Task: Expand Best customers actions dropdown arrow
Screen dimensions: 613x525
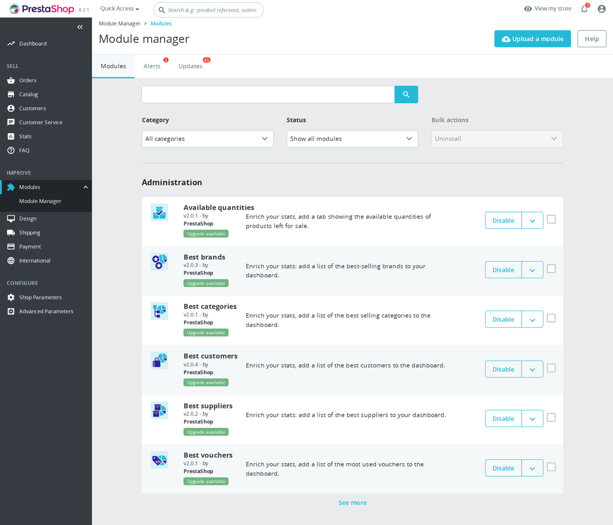Action: click(x=532, y=369)
